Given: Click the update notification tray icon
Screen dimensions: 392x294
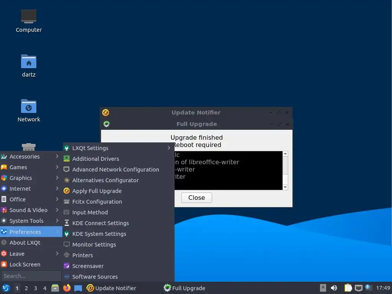Looking at the screenshot, I should pos(368,287).
